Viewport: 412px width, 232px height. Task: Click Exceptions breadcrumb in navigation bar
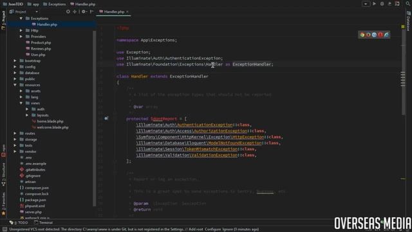55,4
